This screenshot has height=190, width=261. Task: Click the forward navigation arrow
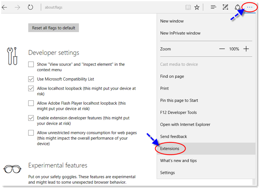pyautogui.click(x=17, y=7)
